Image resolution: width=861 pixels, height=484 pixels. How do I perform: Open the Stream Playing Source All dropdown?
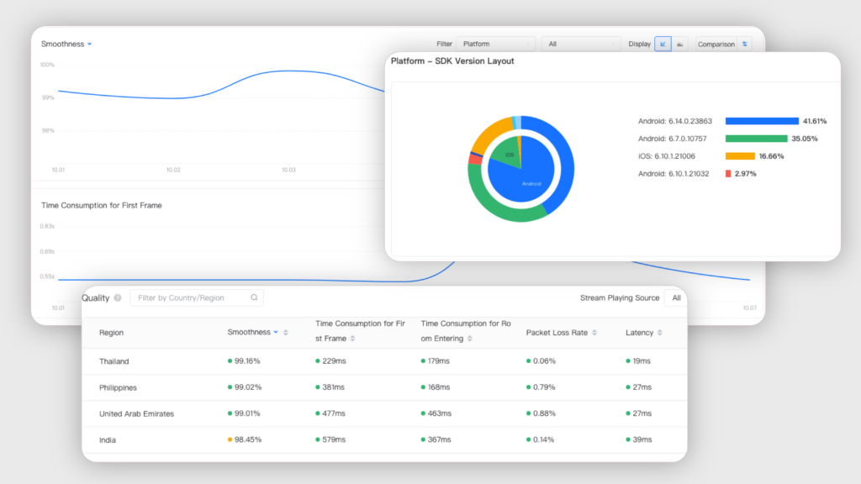pyautogui.click(x=676, y=297)
